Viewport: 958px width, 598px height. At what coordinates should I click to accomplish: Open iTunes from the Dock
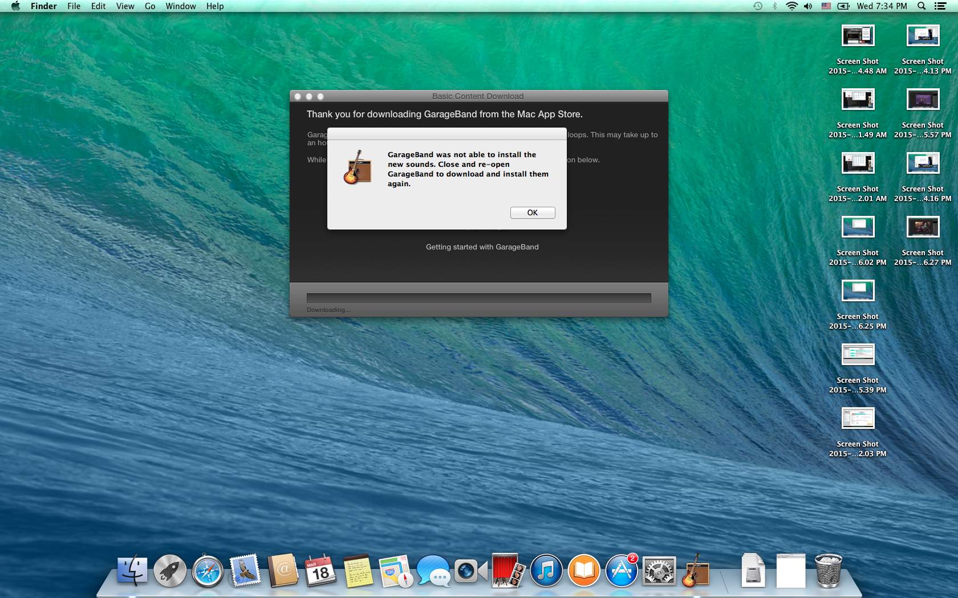click(546, 571)
